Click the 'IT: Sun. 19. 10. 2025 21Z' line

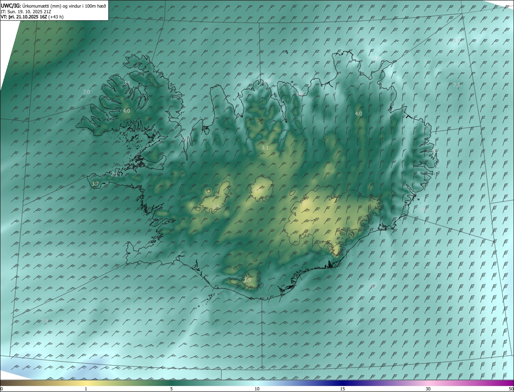pyautogui.click(x=26, y=12)
